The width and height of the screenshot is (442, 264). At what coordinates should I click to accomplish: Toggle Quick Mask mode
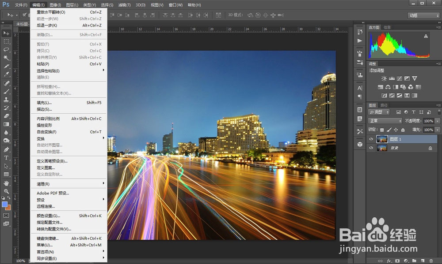6,216
